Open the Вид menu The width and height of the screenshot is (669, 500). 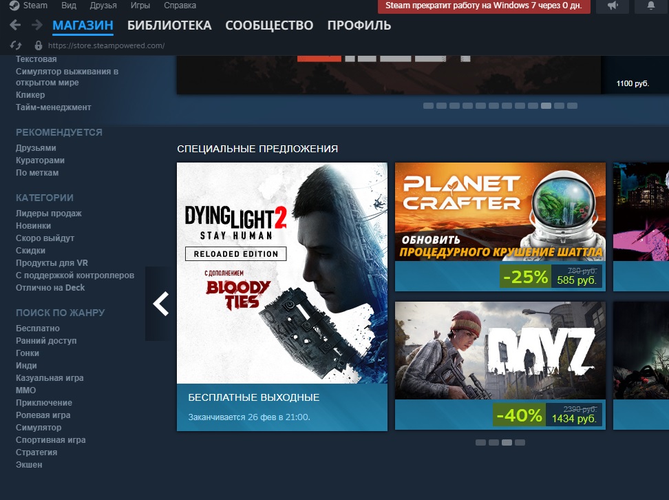pos(68,6)
